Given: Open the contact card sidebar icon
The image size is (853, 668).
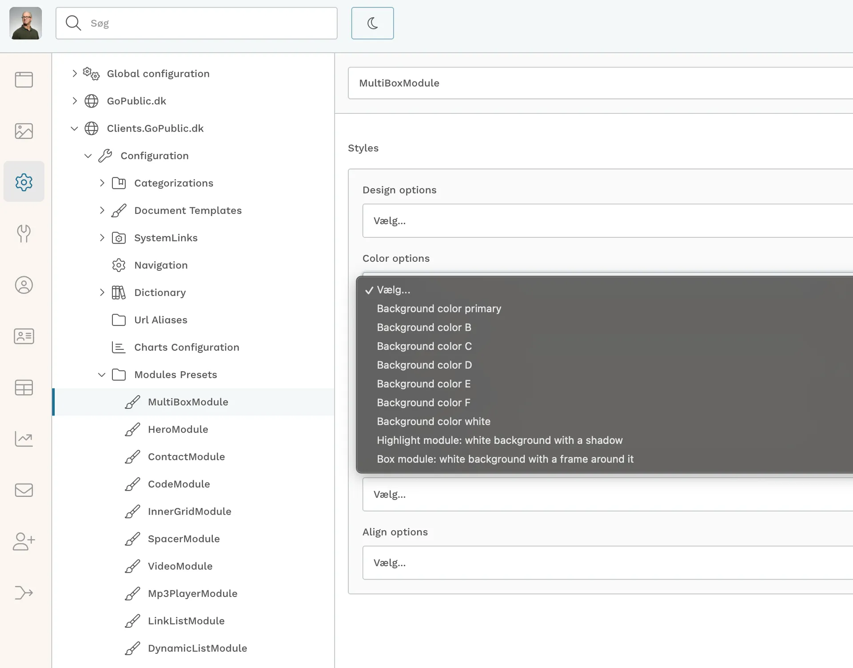Looking at the screenshot, I should (24, 336).
